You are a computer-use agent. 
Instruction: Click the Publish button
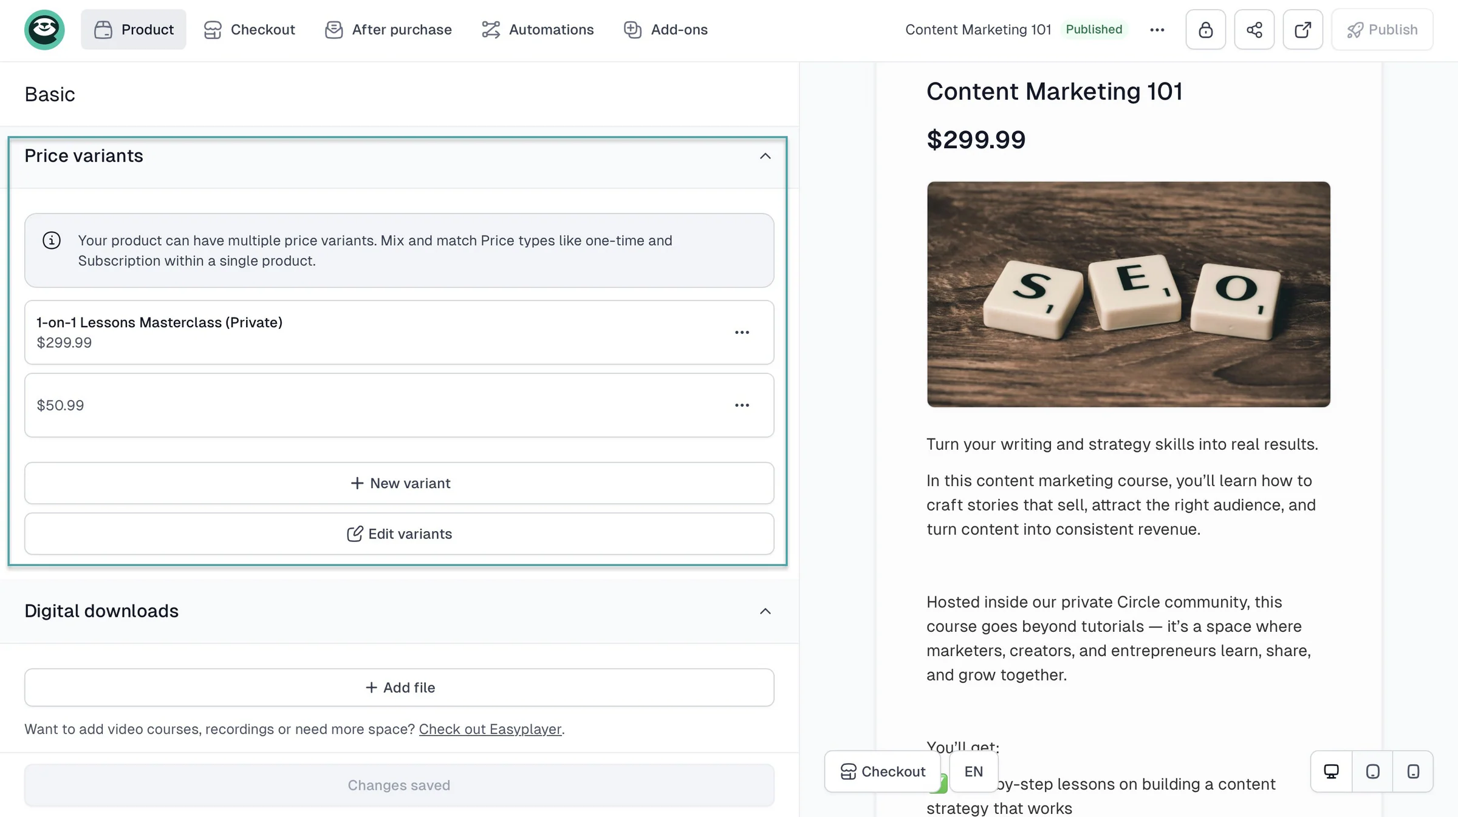(x=1382, y=30)
